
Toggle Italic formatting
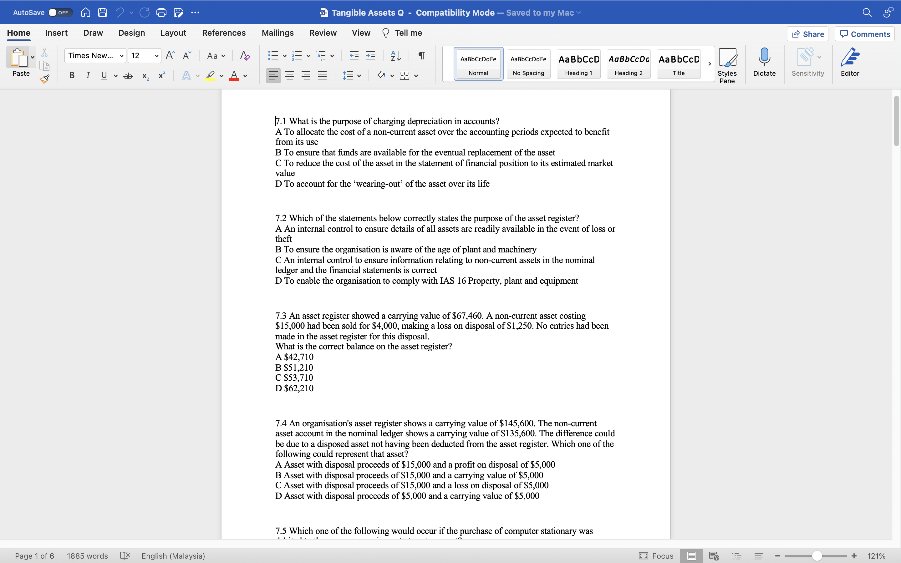[88, 76]
